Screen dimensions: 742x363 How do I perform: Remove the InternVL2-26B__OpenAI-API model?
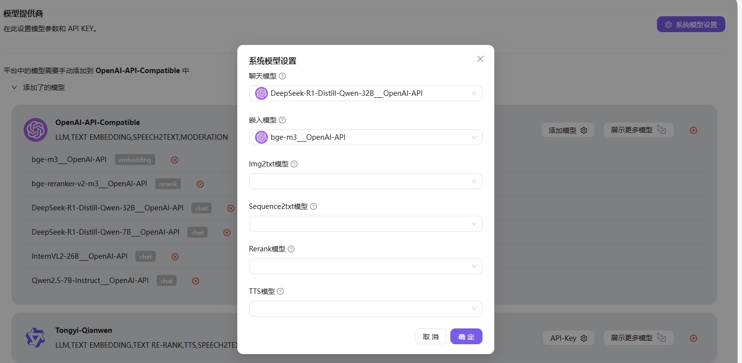coord(175,257)
